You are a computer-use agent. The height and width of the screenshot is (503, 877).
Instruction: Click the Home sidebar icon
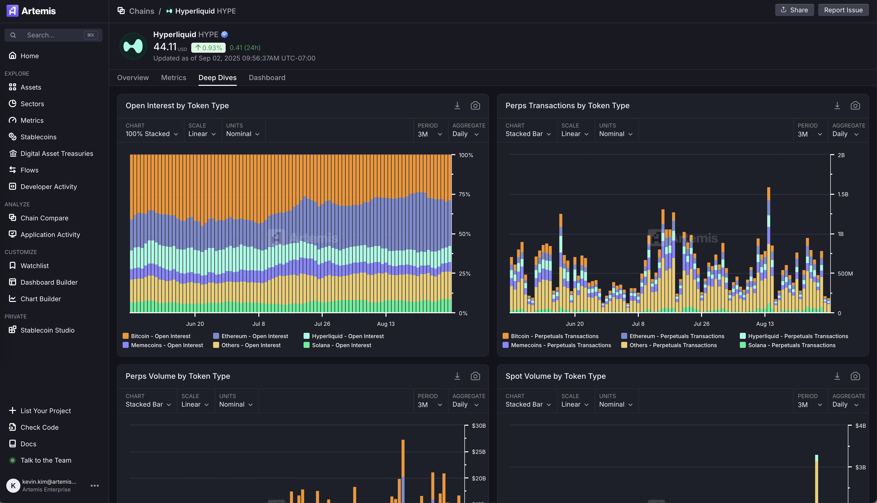[x=13, y=56]
